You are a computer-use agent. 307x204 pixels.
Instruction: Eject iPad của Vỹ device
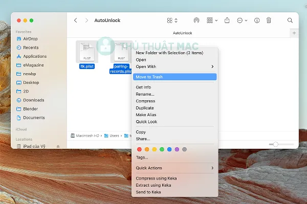(x=58, y=146)
